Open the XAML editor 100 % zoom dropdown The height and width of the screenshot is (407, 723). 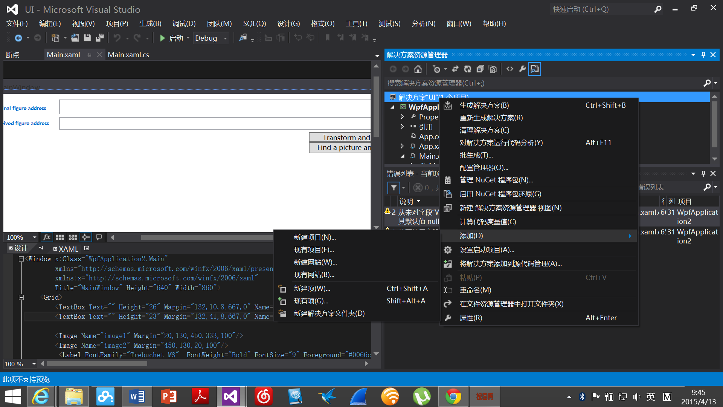[x=34, y=364]
